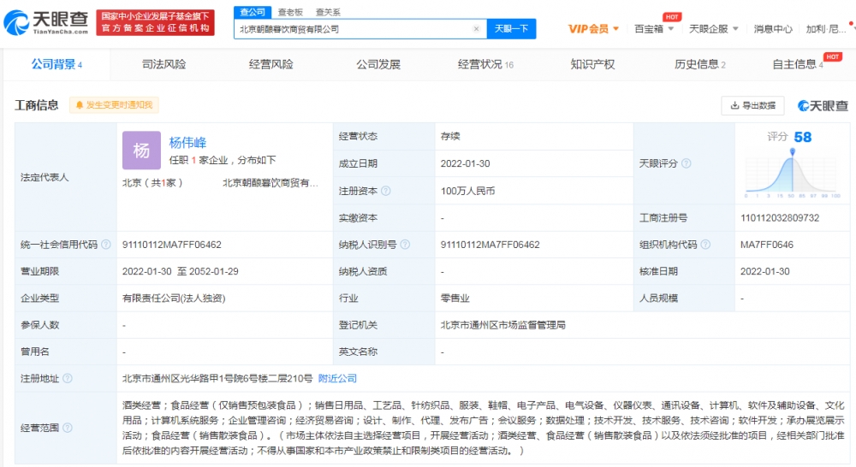
Task: Click the business term 2022-01-30 至 2052-01-29
Action: (180, 271)
